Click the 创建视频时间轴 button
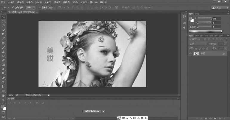The height and width of the screenshot is (120, 230). (91, 111)
